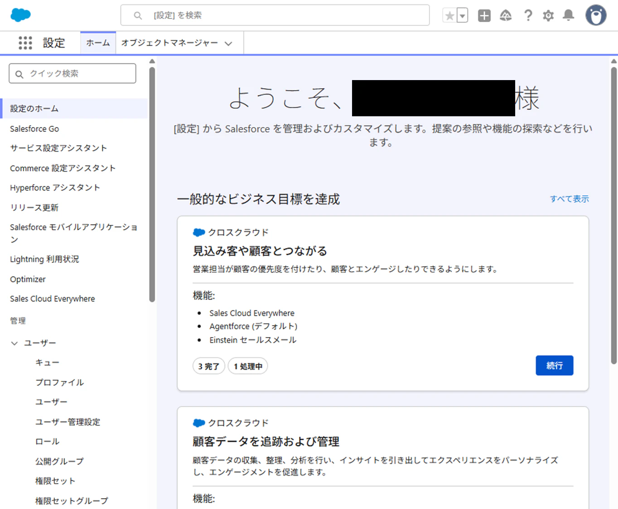Click the sidebar scroll-up arrow
Viewport: 618px width, 509px height.
(x=152, y=61)
